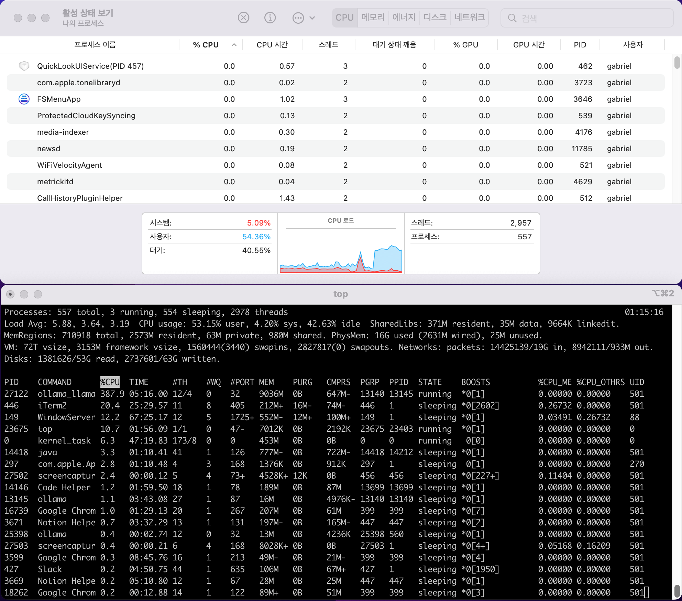Sort by the PID column header
This screenshot has height=601, width=682.
click(580, 45)
